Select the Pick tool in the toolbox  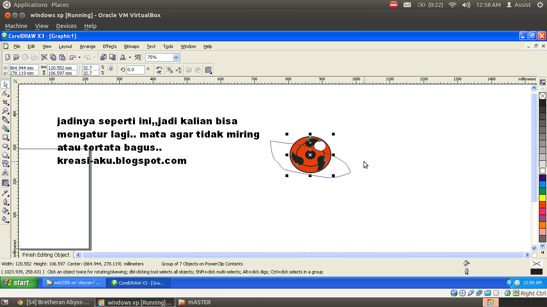point(5,84)
